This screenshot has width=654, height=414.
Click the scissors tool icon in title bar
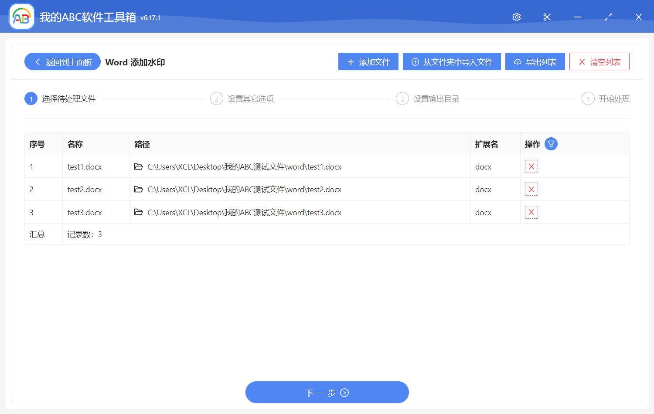tap(547, 17)
